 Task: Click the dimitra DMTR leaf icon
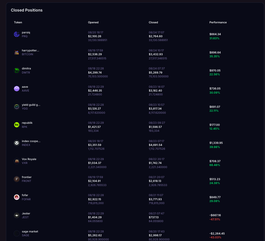[17, 71]
